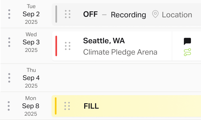The height and width of the screenshot is (120, 201).
Task: Open the options menu for Thu Sep 4
Action: (9, 78)
